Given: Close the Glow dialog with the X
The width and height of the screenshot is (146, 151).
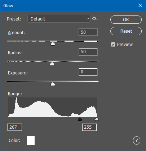Looking at the screenshot, I should [140, 5].
